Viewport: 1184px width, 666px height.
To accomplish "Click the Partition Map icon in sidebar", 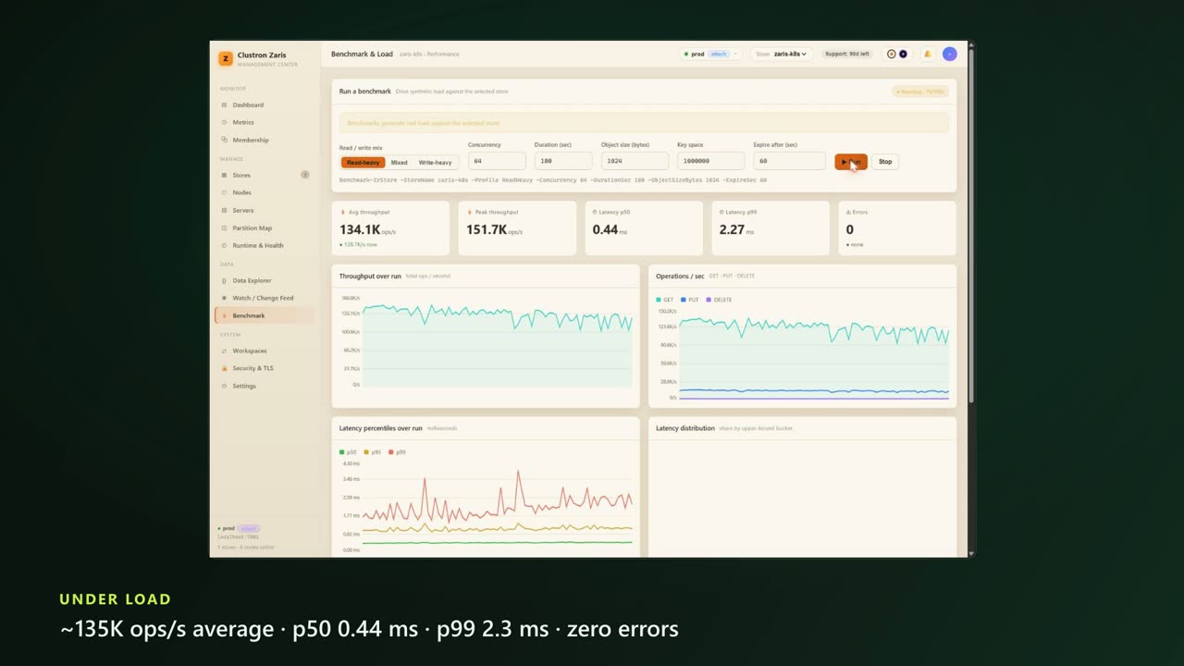I will pyautogui.click(x=224, y=228).
